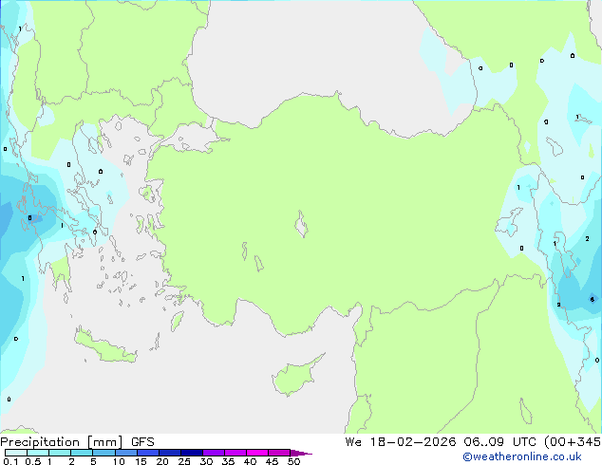Click the 2–5 mm legend color swatch
602x465 pixels.
(82, 453)
